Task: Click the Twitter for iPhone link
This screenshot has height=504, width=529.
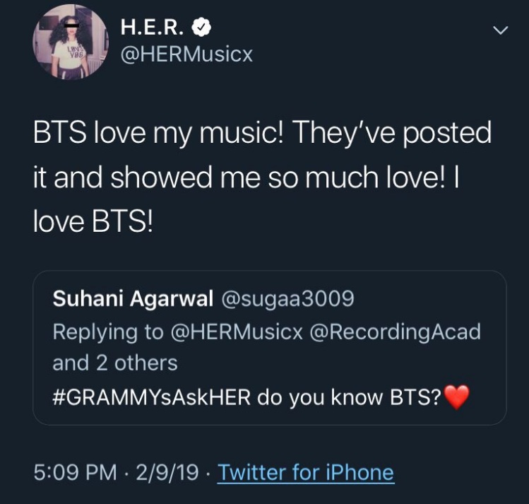Action: click(x=305, y=471)
